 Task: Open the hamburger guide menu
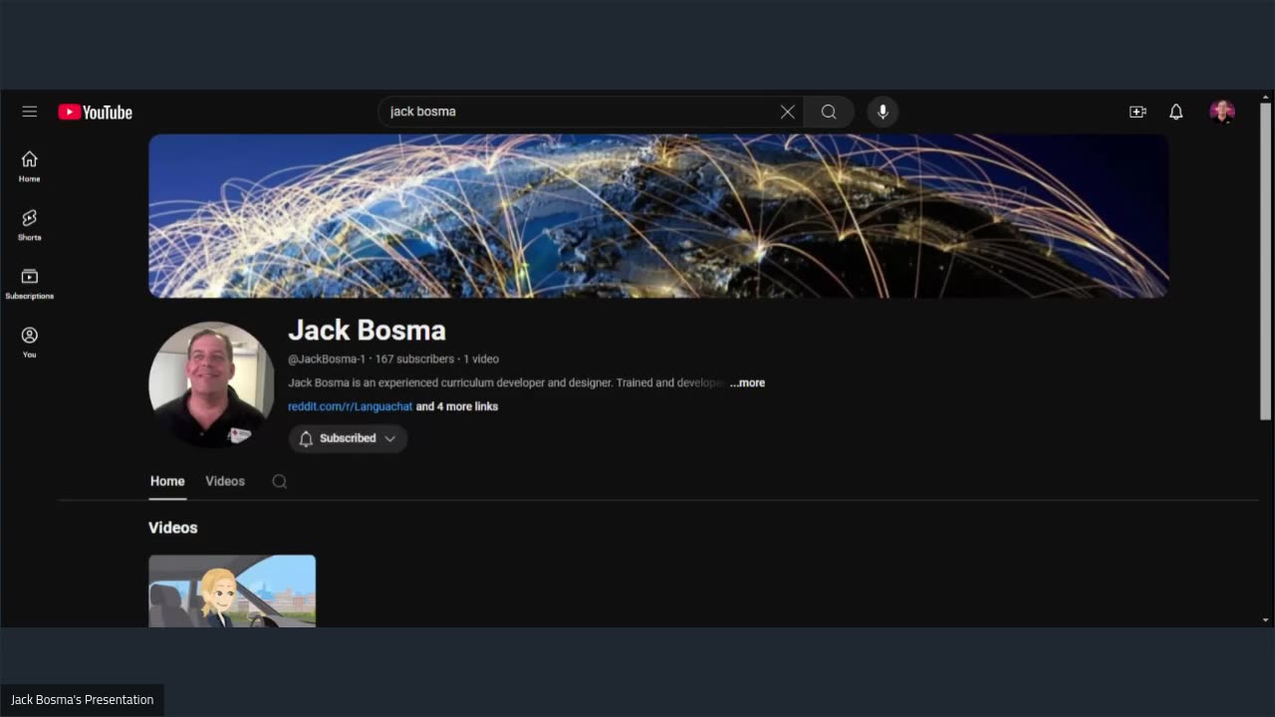tap(30, 112)
